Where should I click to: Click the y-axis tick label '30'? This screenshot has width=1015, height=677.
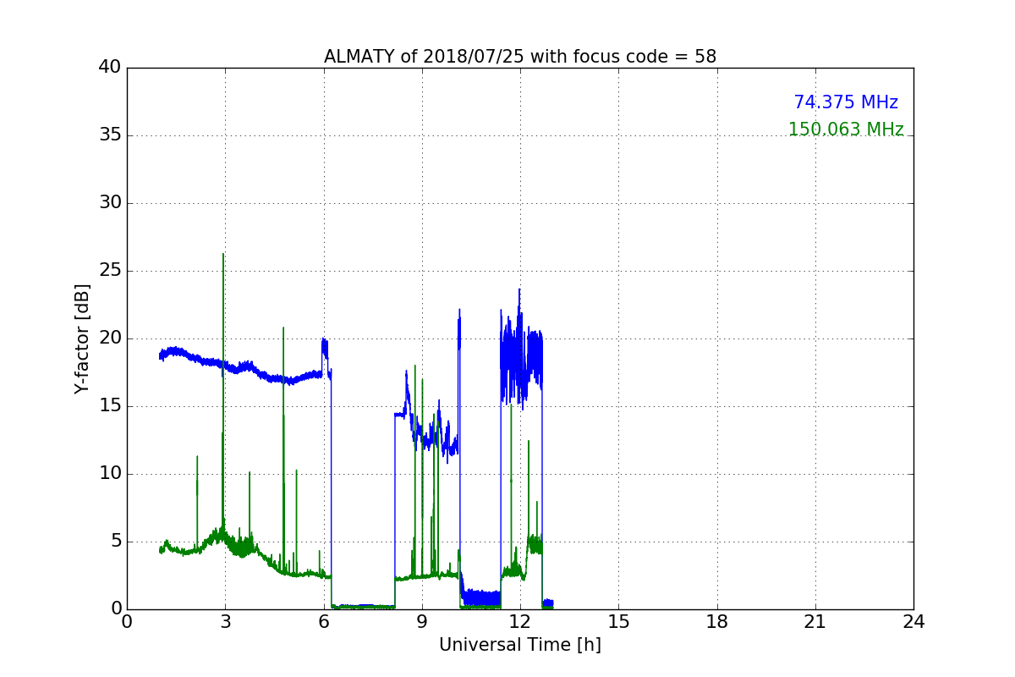click(110, 203)
